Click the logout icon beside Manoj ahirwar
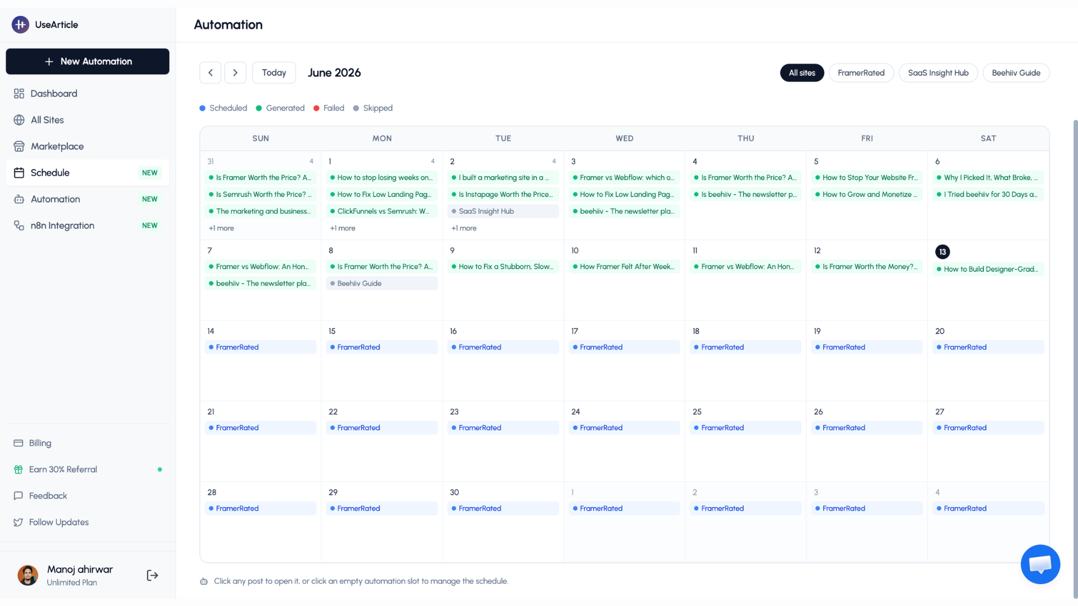 [x=152, y=575]
